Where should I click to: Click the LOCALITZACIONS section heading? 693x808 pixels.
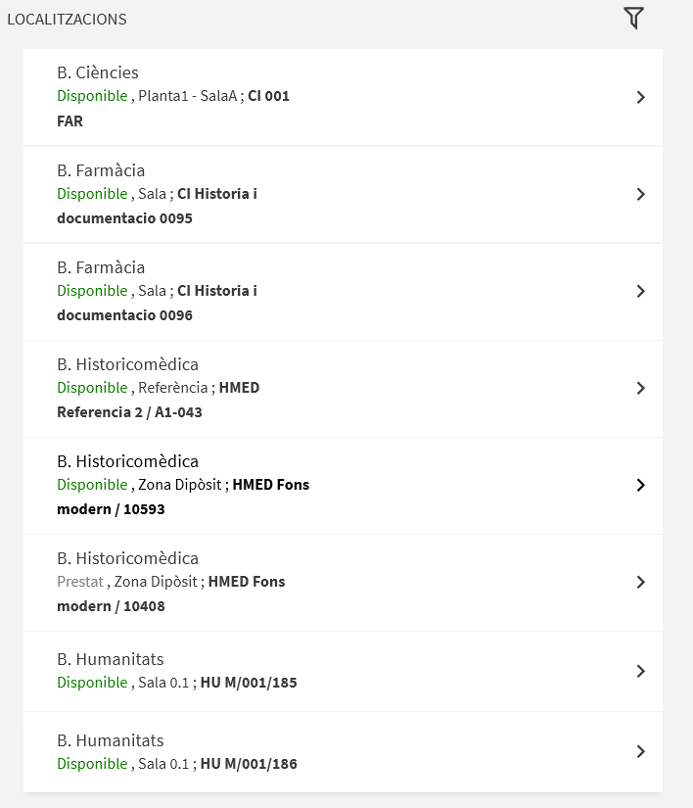(x=67, y=19)
